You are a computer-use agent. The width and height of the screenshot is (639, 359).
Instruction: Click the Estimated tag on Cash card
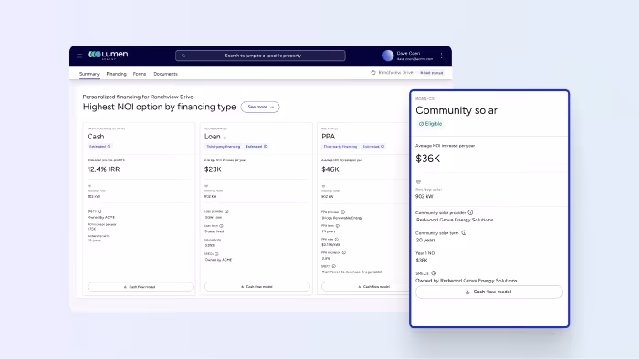100,147
